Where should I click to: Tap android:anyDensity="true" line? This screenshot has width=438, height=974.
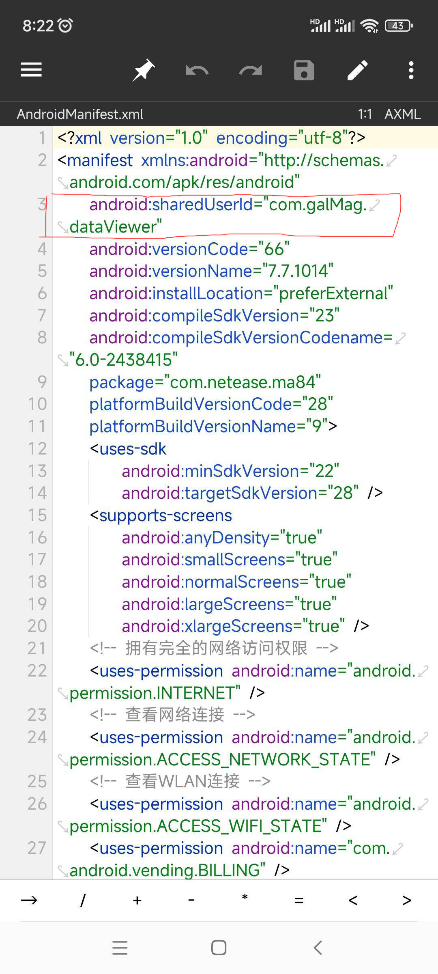click(x=222, y=537)
